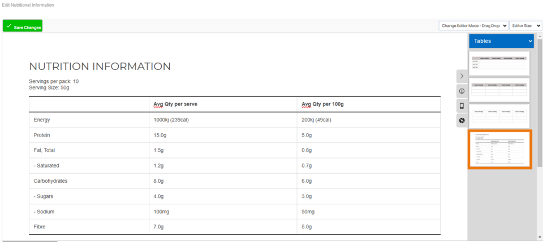Click the checkmark icon on Save Changes
This screenshot has width=543, height=242.
coord(8,27)
